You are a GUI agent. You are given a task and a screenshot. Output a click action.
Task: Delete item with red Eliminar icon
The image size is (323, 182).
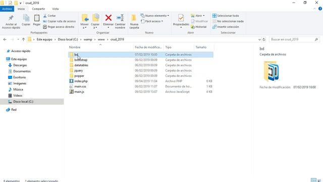click(x=109, y=21)
